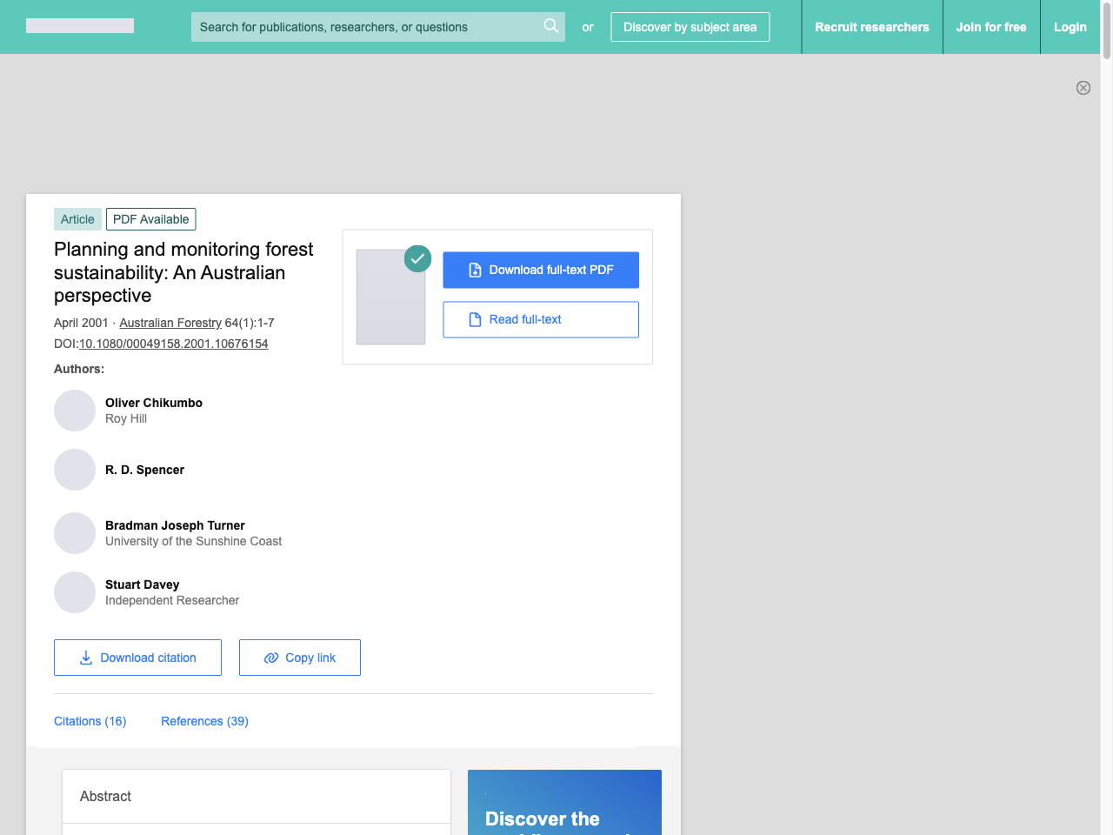Click Read full-text button
The height and width of the screenshot is (835, 1113).
tap(541, 319)
